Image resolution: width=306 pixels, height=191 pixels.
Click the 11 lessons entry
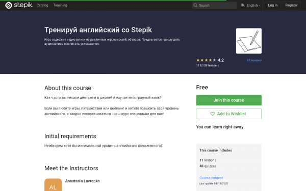(x=208, y=160)
